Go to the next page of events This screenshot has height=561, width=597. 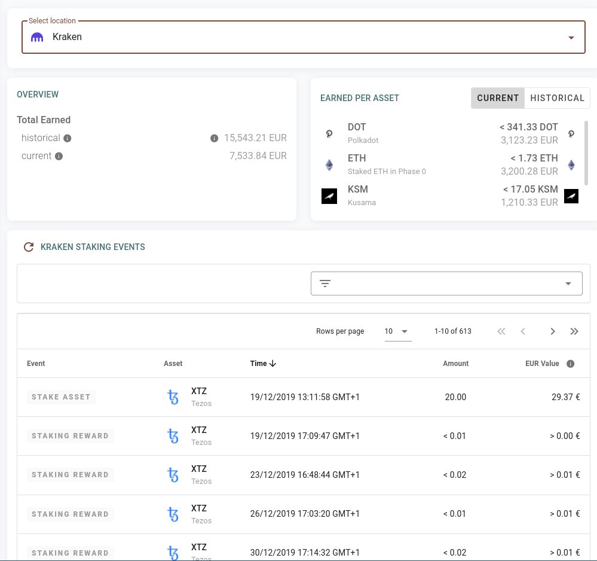(552, 331)
